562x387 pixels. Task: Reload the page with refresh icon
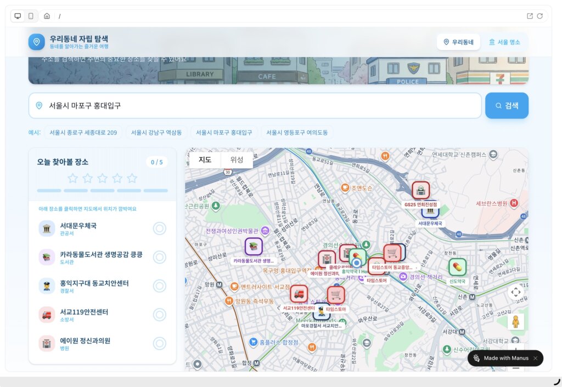(x=539, y=16)
